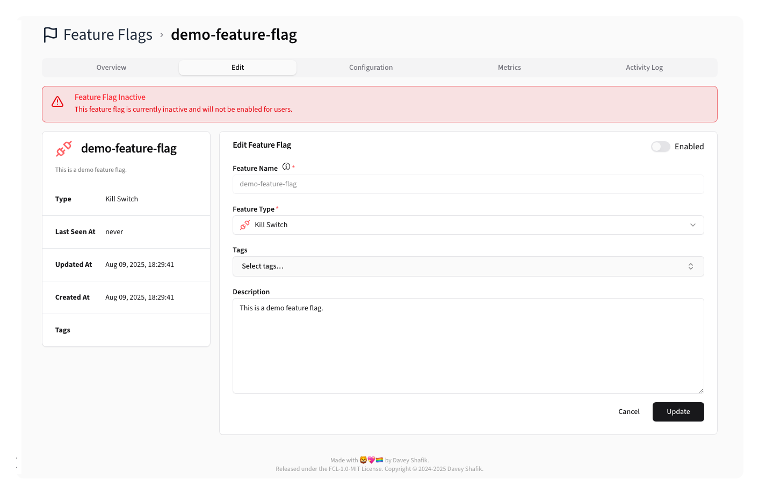Click the info icon next to Feature Name
Viewport: 766px width, 501px height.
(286, 166)
